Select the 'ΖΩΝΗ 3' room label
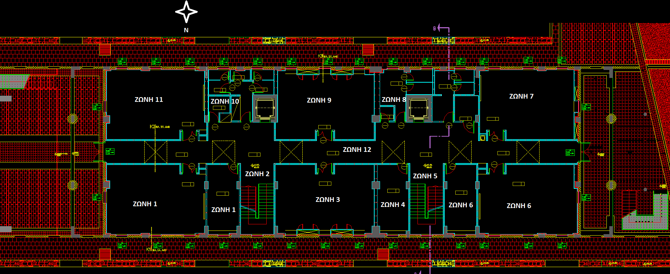670x274 pixels. 328,199
